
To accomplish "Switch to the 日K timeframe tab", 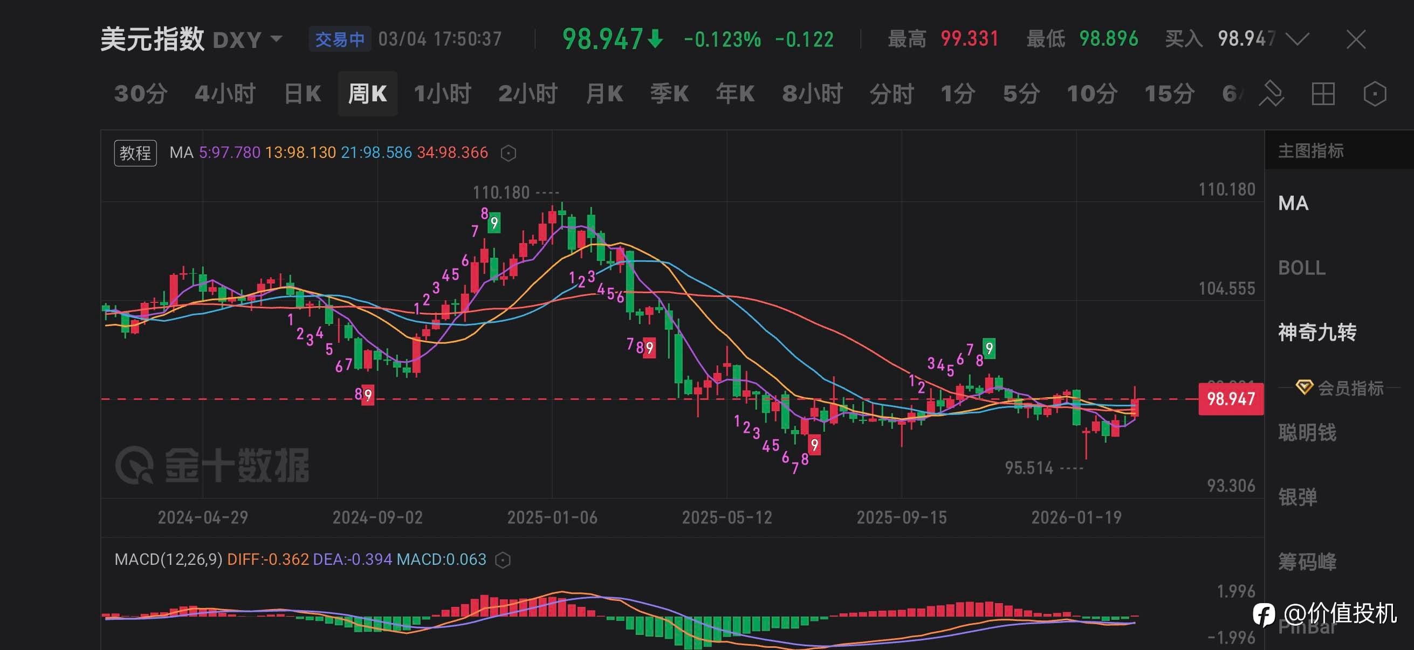I will coord(303,94).
